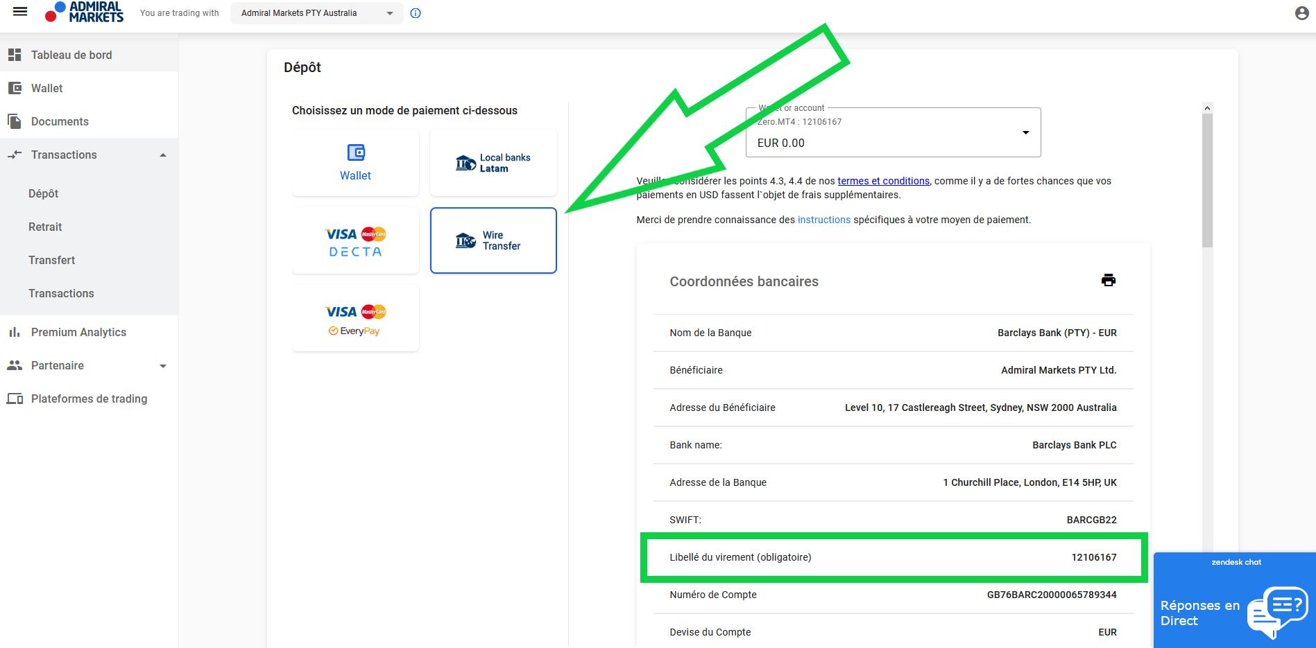1316x648 pixels.
Task: Expand the Partenaire sidebar section
Action: tap(163, 366)
